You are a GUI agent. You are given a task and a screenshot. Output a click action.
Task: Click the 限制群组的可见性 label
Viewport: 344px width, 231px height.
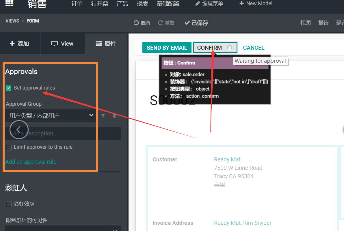[27, 220]
